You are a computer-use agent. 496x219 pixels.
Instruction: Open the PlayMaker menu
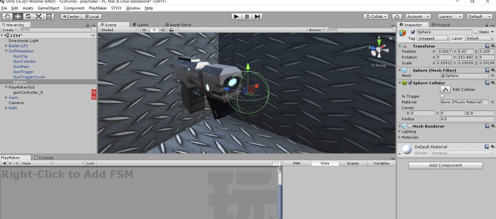click(98, 8)
